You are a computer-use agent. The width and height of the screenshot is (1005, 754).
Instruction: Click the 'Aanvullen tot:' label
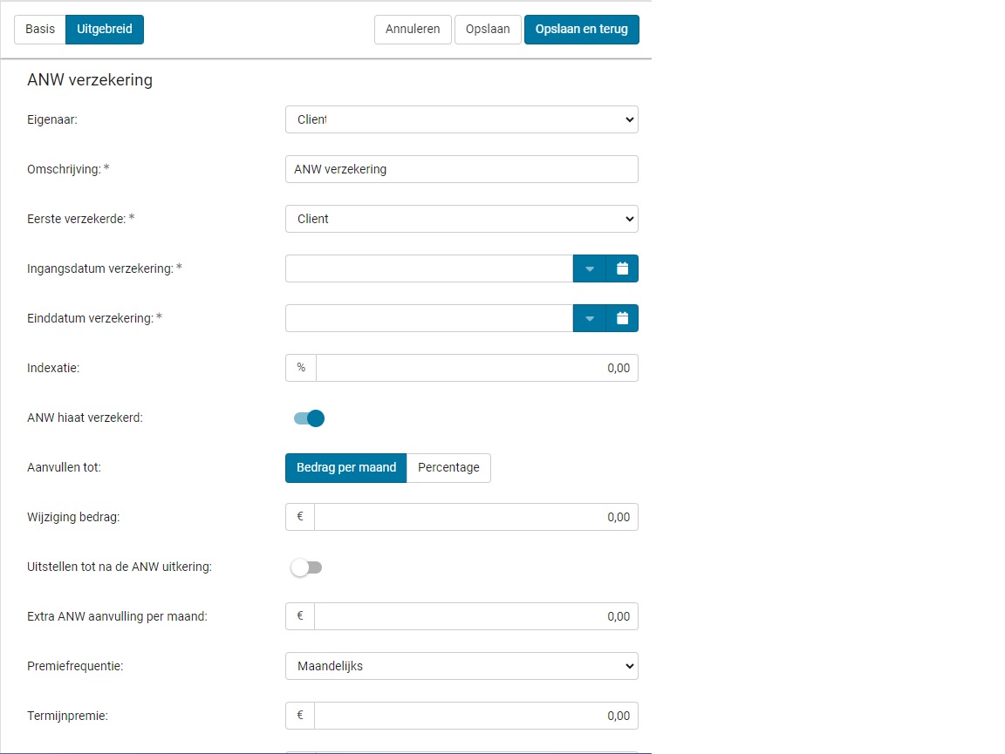[x=64, y=467]
